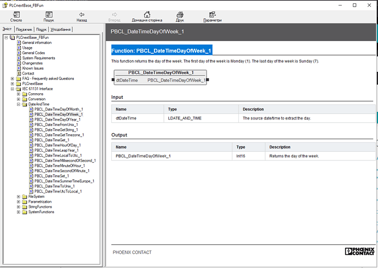The image size is (378, 268).
Task: Select PBCL_DateTimeLocalToUtc_1 topic
Action: point(58,155)
